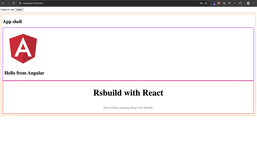The height and width of the screenshot is (151, 257).
Task: Click the browser forward arrow
Action: (8, 3)
